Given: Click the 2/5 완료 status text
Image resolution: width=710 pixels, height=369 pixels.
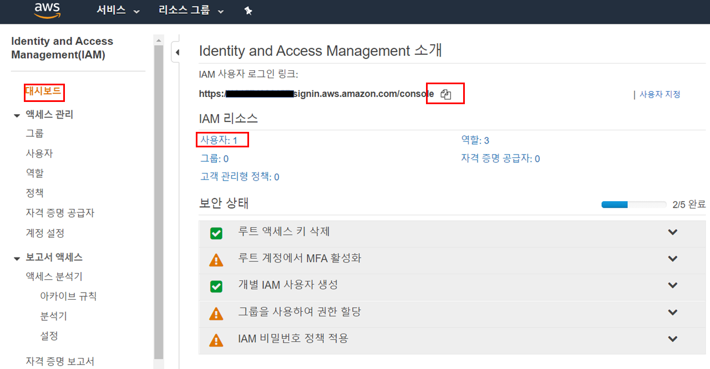Looking at the screenshot, I should click(688, 204).
